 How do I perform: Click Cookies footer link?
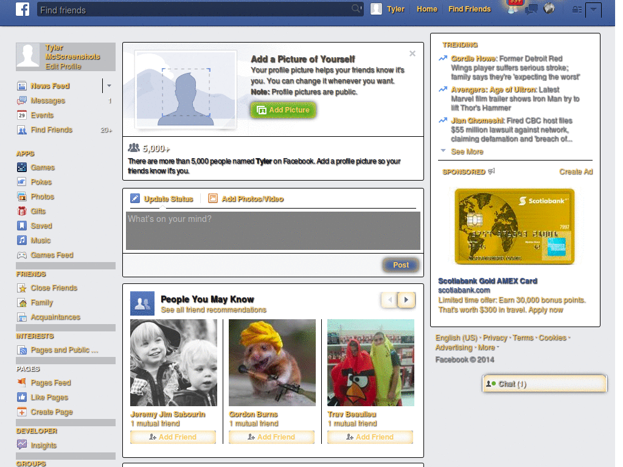pyautogui.click(x=552, y=337)
